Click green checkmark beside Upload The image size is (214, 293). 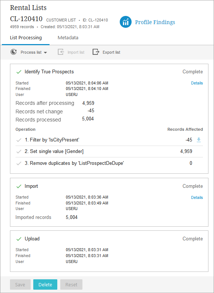(18, 239)
